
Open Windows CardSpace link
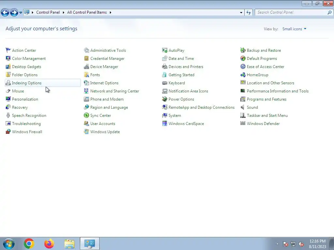186,123
